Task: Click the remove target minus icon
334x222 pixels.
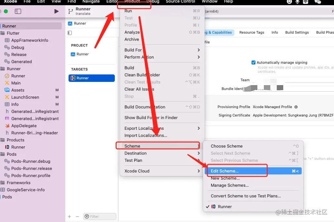Action: [x=77, y=216]
